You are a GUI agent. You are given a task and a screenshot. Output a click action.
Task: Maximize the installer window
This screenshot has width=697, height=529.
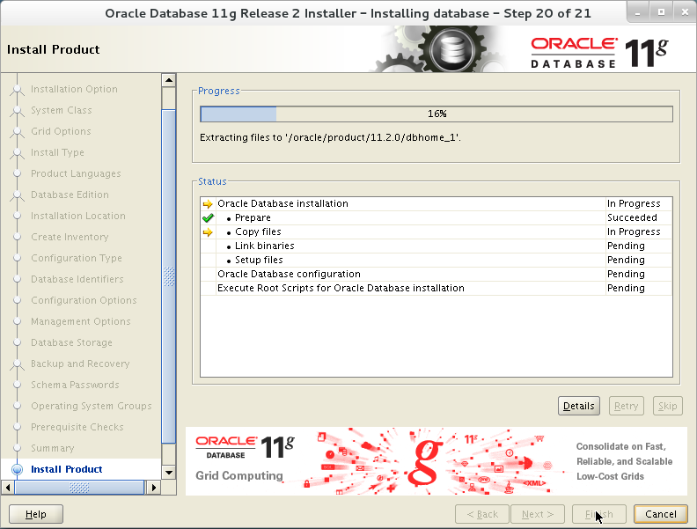(x=661, y=12)
